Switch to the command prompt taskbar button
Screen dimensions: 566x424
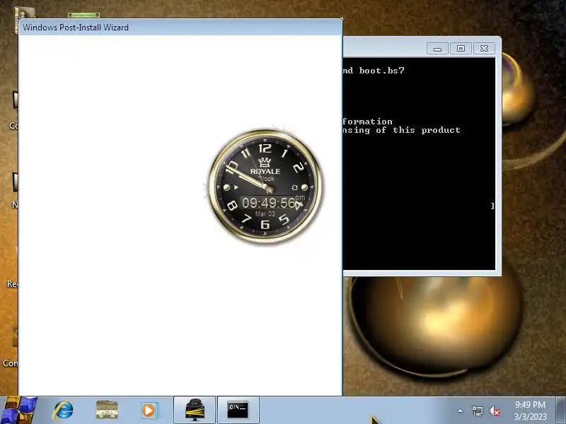pos(238,410)
